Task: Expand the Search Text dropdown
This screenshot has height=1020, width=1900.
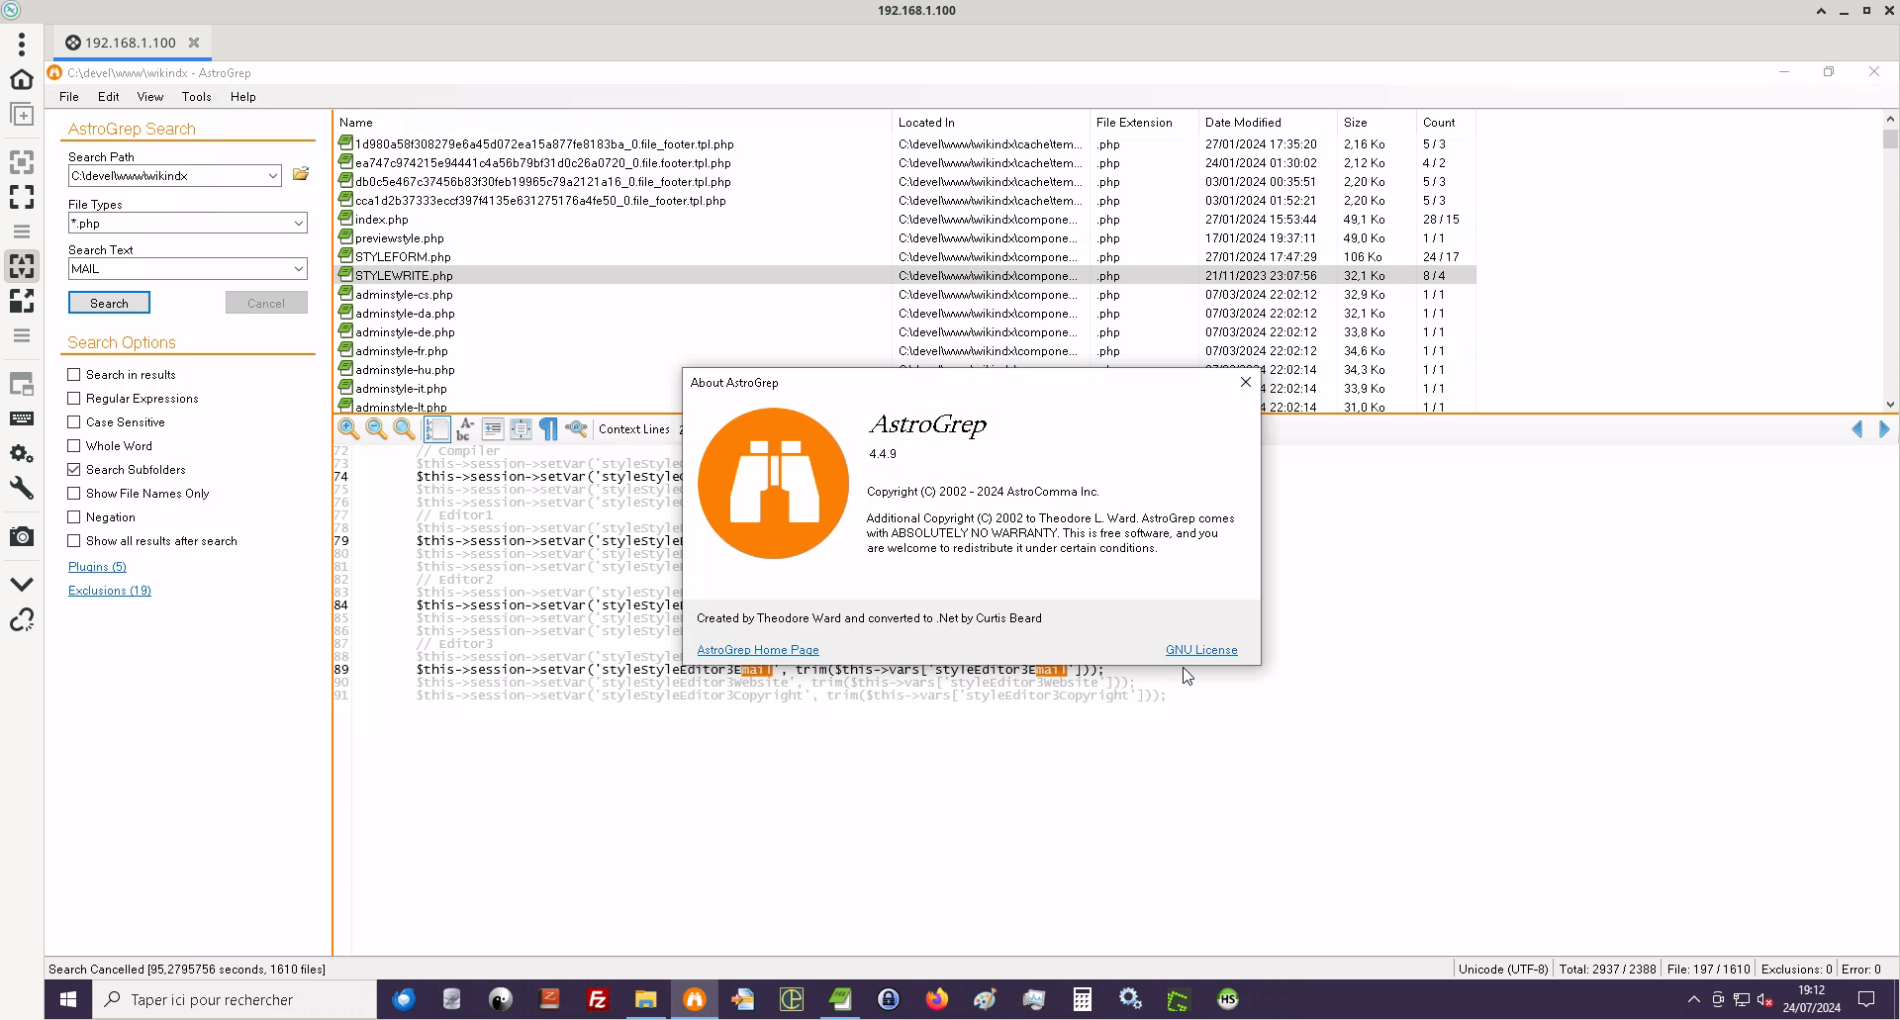Action: [298, 269]
